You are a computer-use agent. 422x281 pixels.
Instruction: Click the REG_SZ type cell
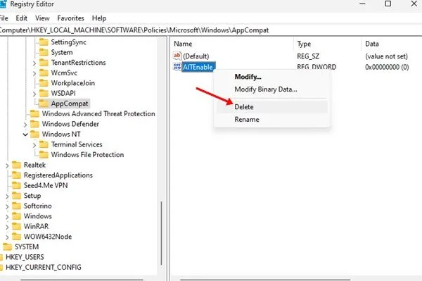point(308,56)
